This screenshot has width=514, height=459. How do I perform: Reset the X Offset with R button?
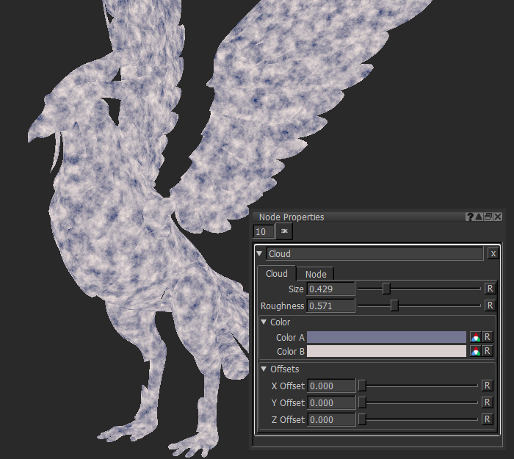[487, 386]
